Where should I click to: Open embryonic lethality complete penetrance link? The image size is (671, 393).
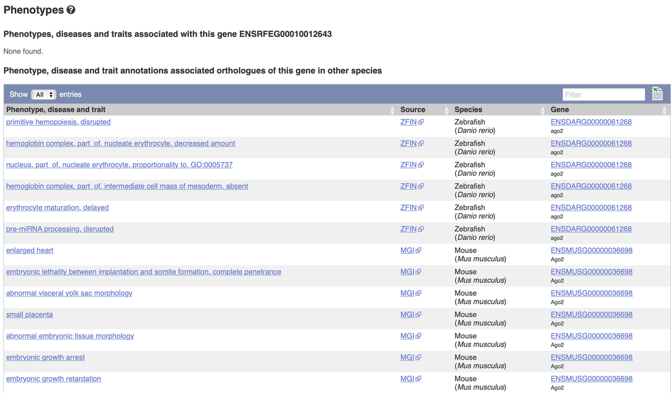(144, 272)
